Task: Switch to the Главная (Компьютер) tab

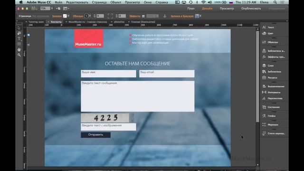Action: pos(143,22)
